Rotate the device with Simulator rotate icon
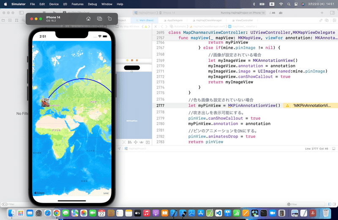 [110, 19]
